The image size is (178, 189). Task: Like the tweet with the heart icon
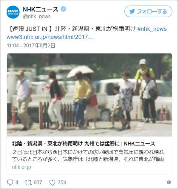coord(52,182)
